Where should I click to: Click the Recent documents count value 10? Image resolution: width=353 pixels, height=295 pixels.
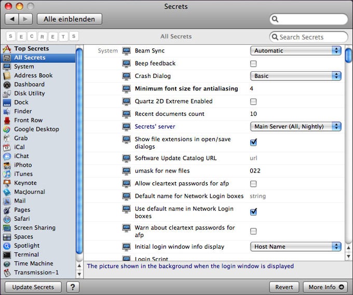253,114
